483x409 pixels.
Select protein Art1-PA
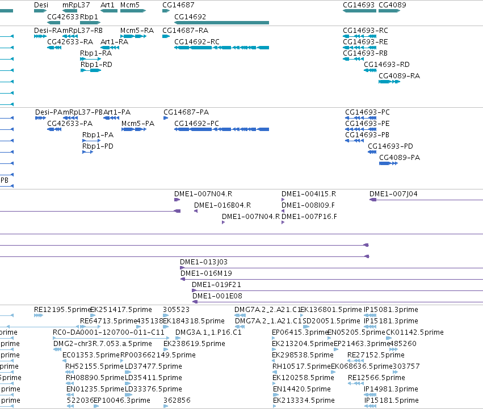click(x=117, y=112)
